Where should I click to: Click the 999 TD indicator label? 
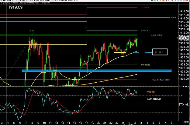click(151, 92)
